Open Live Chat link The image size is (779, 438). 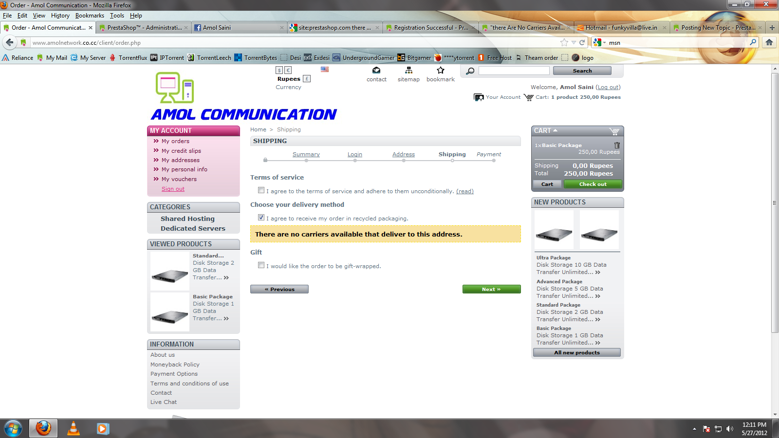[x=164, y=402]
